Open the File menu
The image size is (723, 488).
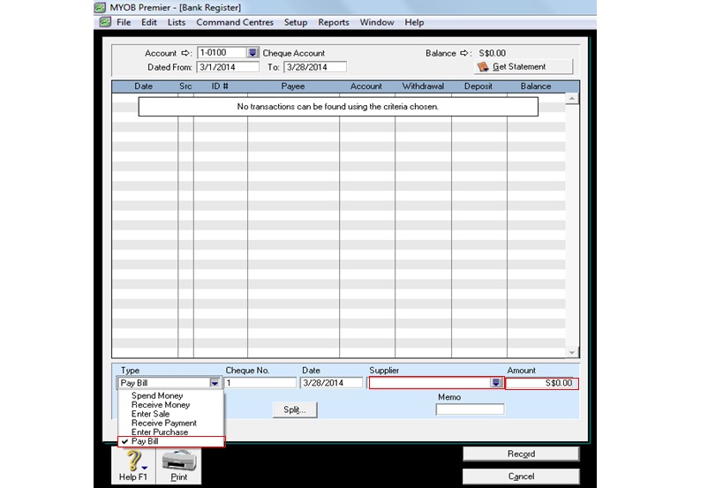[x=124, y=22]
